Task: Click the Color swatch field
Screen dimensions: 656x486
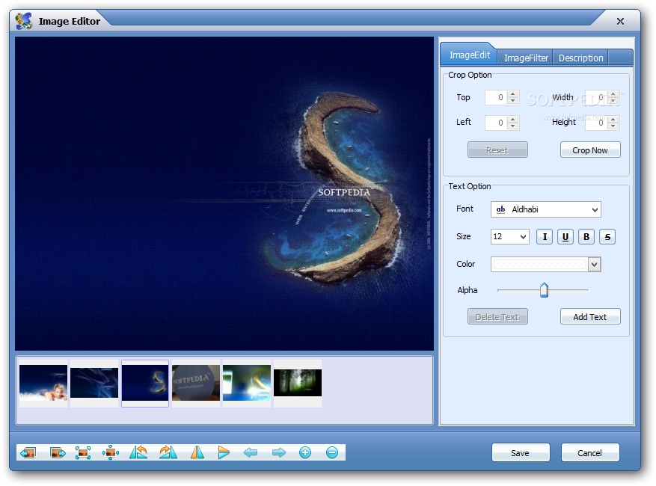Action: [x=540, y=265]
